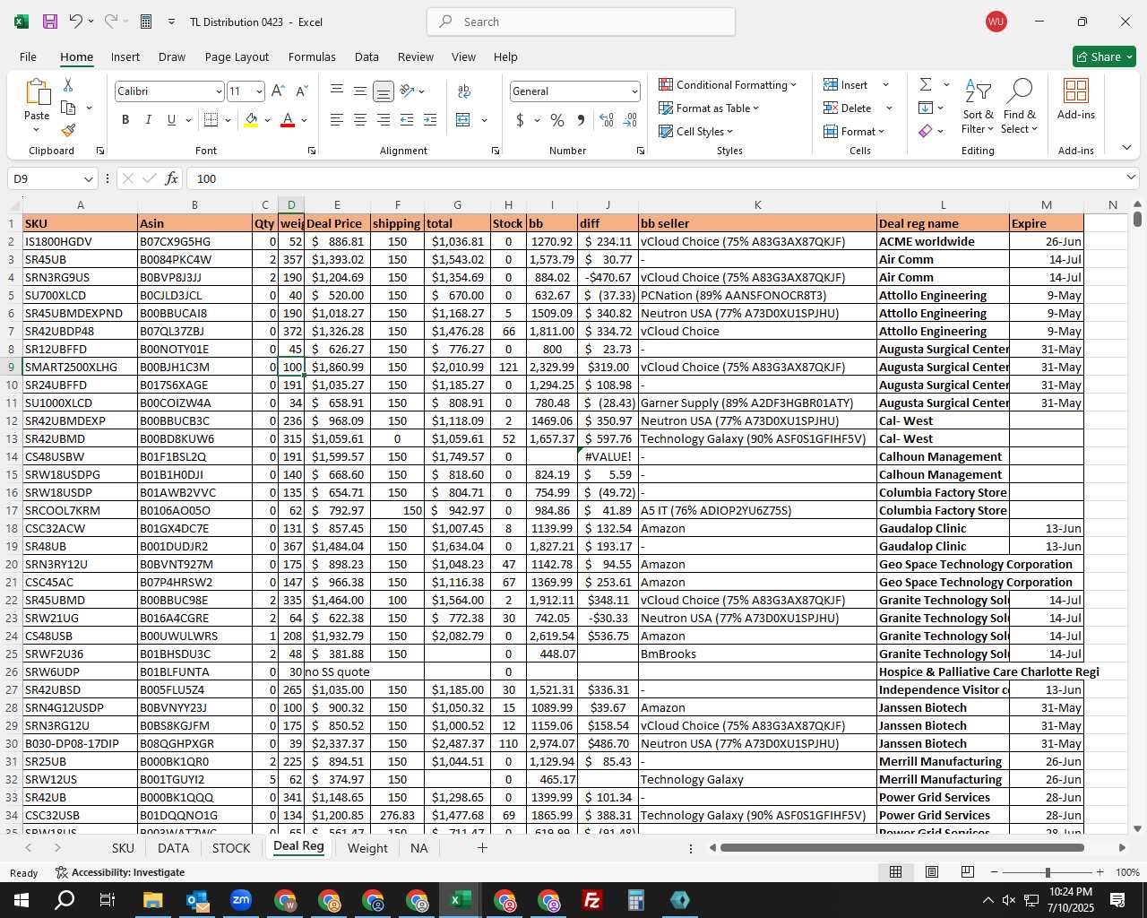Open Zoom from the taskbar
This screenshot has width=1147, height=918.
(x=240, y=900)
